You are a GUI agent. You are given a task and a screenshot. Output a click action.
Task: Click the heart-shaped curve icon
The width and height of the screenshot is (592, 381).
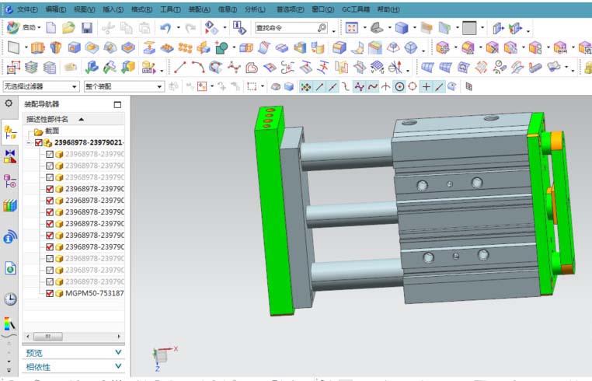coord(252,68)
